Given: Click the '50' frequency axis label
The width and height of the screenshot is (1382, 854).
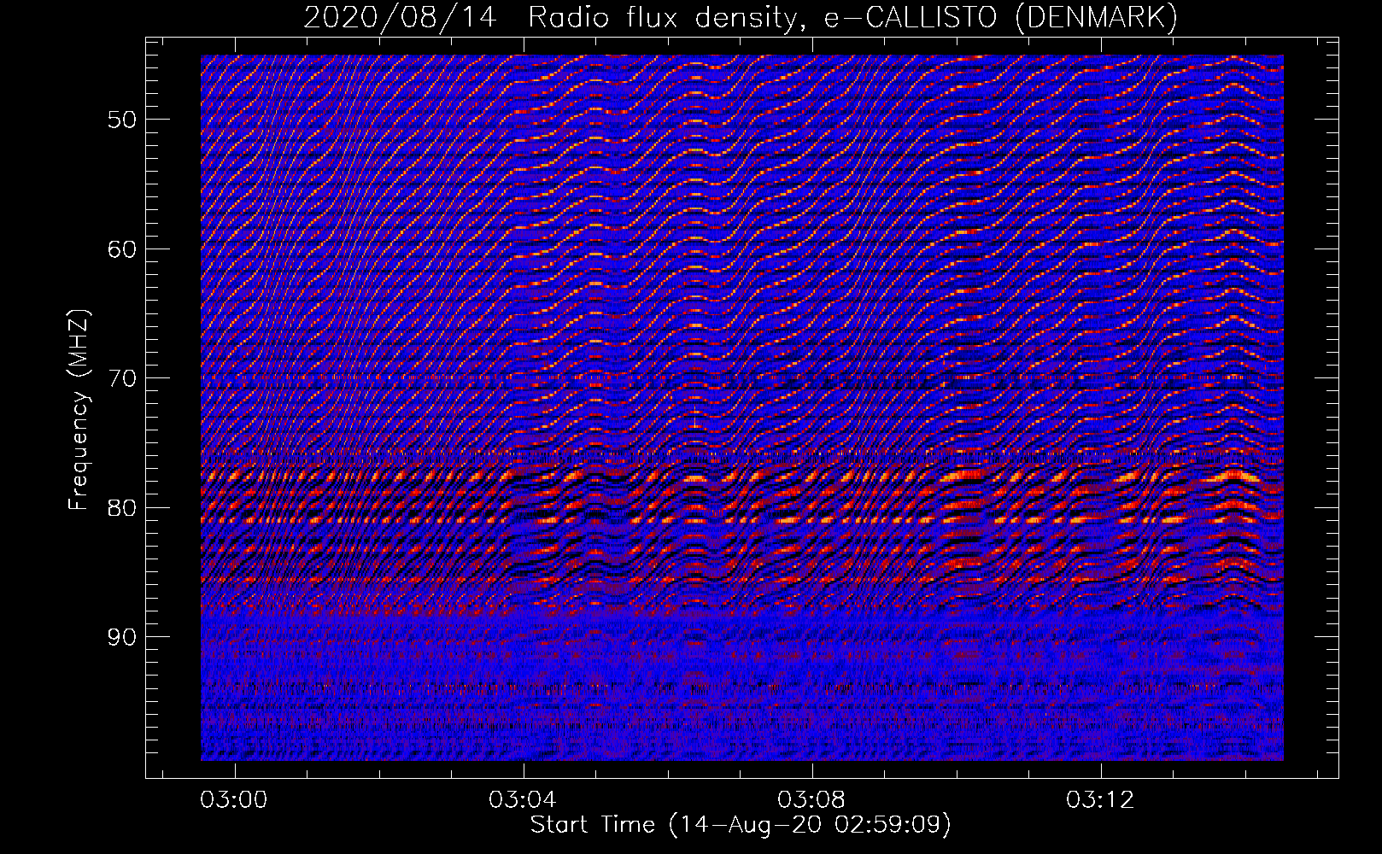Looking at the screenshot, I should 121,120.
